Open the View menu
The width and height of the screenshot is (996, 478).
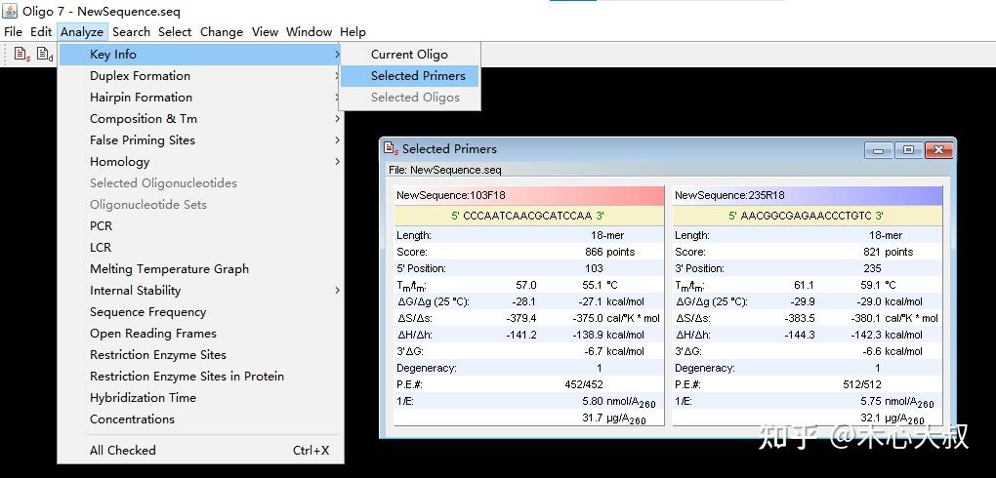coord(265,32)
